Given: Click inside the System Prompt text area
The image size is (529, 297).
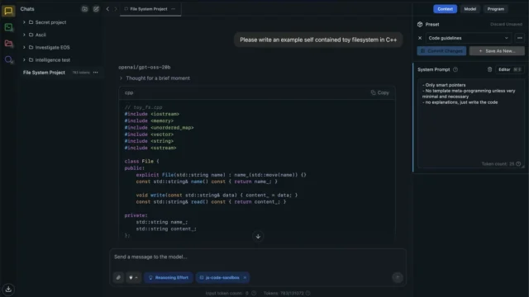Looking at the screenshot, I should coord(471,123).
